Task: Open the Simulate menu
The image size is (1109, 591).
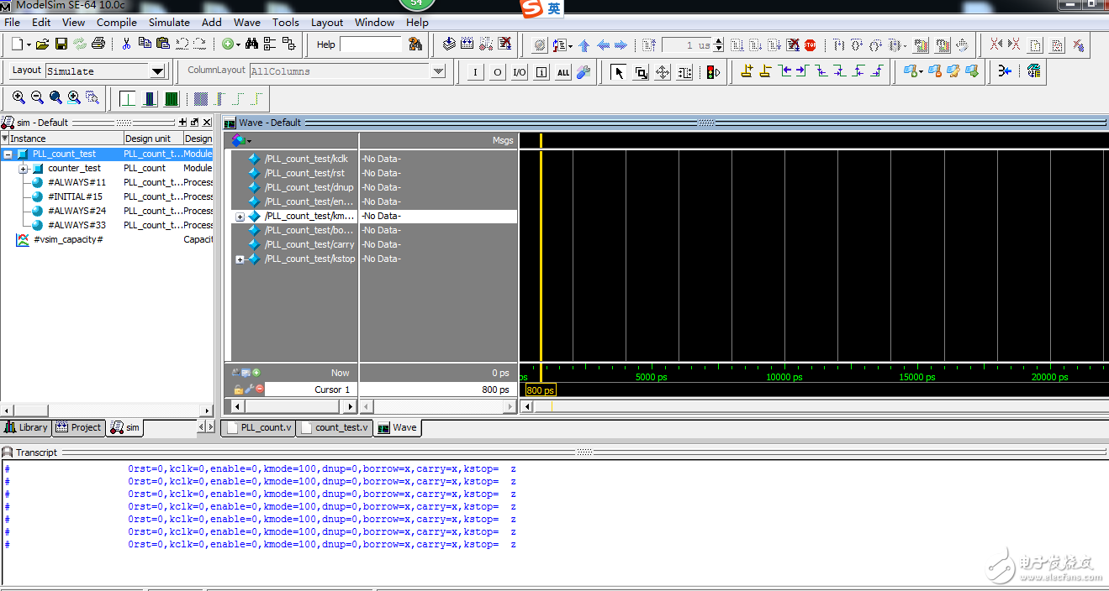Action: click(x=169, y=22)
